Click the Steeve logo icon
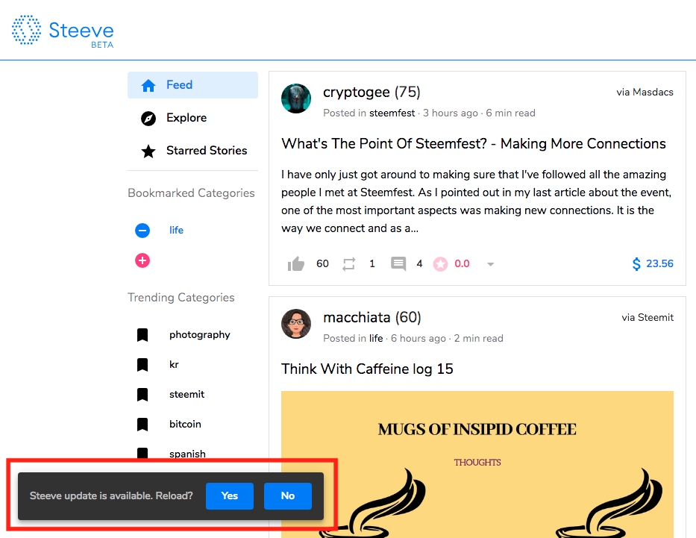Image resolution: width=696 pixels, height=538 pixels. [26, 30]
